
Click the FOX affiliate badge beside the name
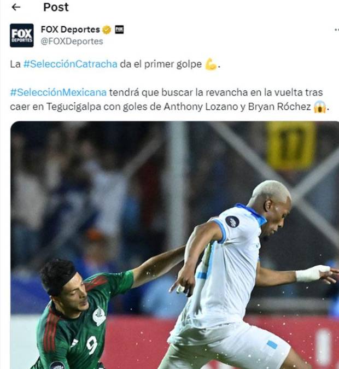pyautogui.click(x=119, y=30)
